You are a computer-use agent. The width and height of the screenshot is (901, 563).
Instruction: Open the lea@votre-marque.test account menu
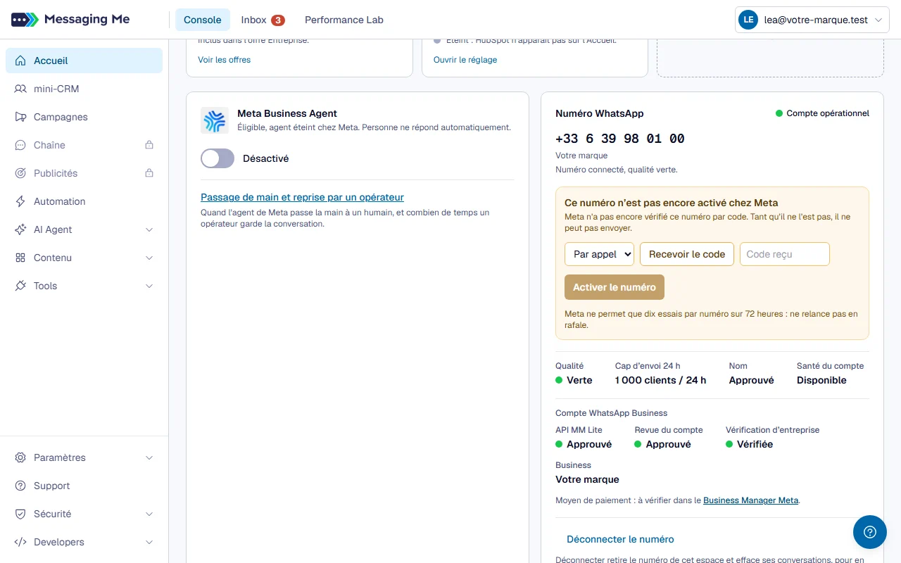click(x=812, y=20)
